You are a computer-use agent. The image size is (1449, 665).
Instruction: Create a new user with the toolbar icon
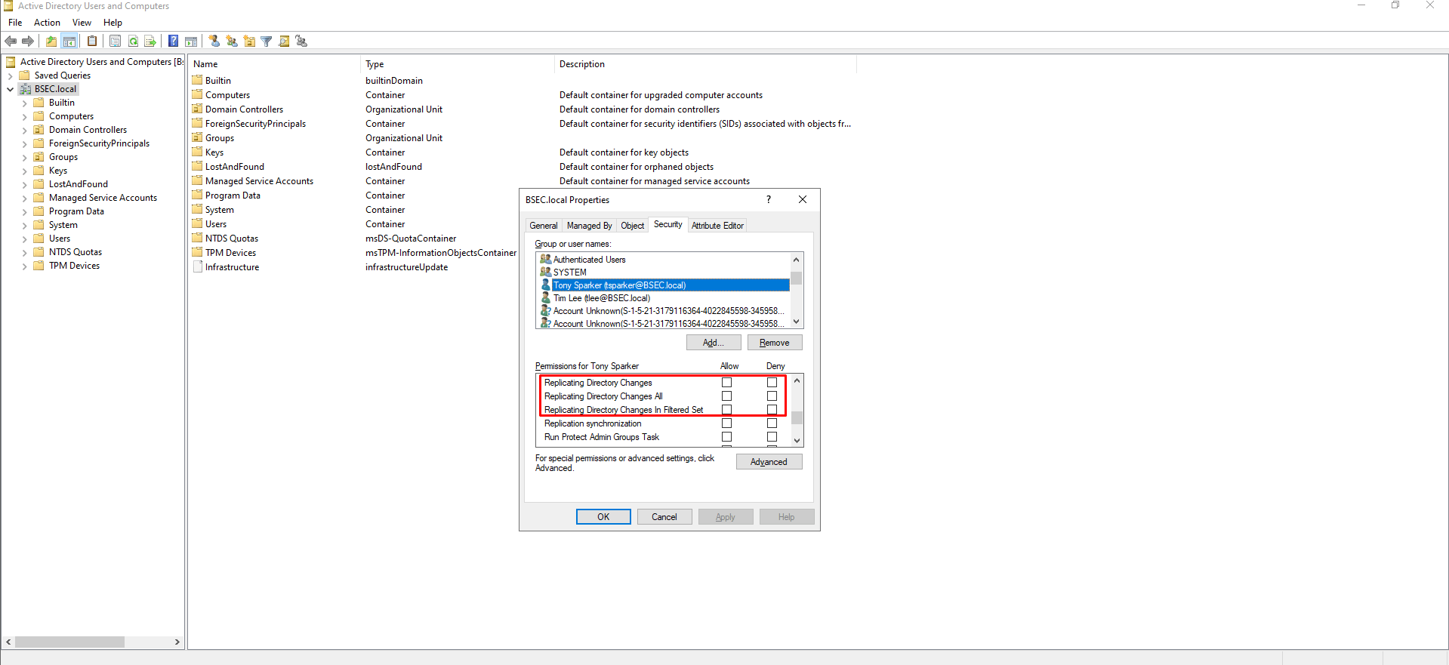[x=214, y=42]
